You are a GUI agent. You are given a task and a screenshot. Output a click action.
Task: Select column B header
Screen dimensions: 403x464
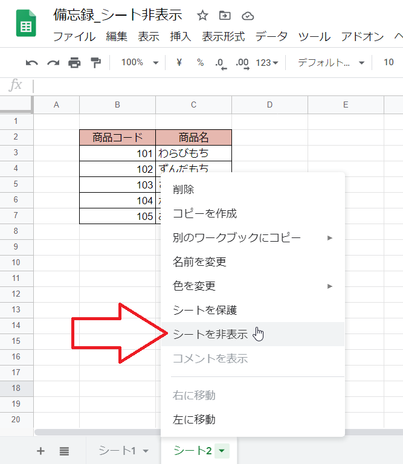coord(117,105)
